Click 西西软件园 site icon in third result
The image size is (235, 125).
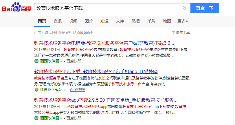pos(36,118)
